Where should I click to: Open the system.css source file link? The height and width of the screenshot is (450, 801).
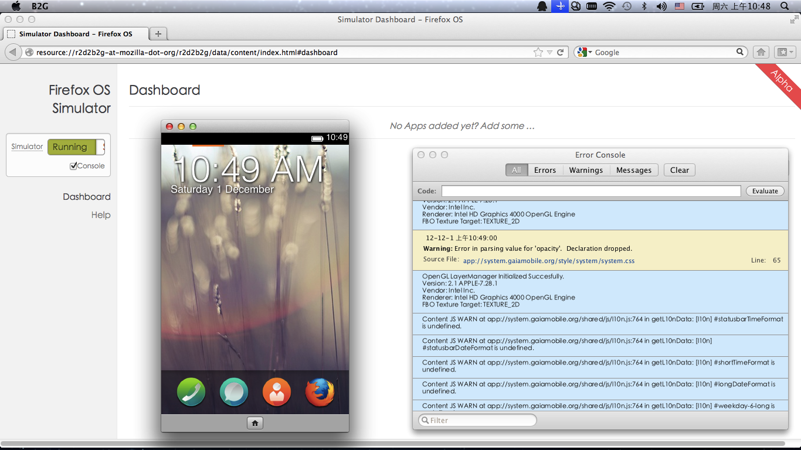[548, 261]
